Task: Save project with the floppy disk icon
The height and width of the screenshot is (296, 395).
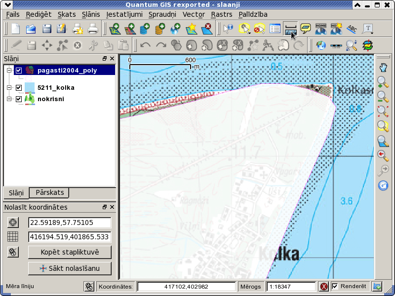Action: pyautogui.click(x=46, y=29)
